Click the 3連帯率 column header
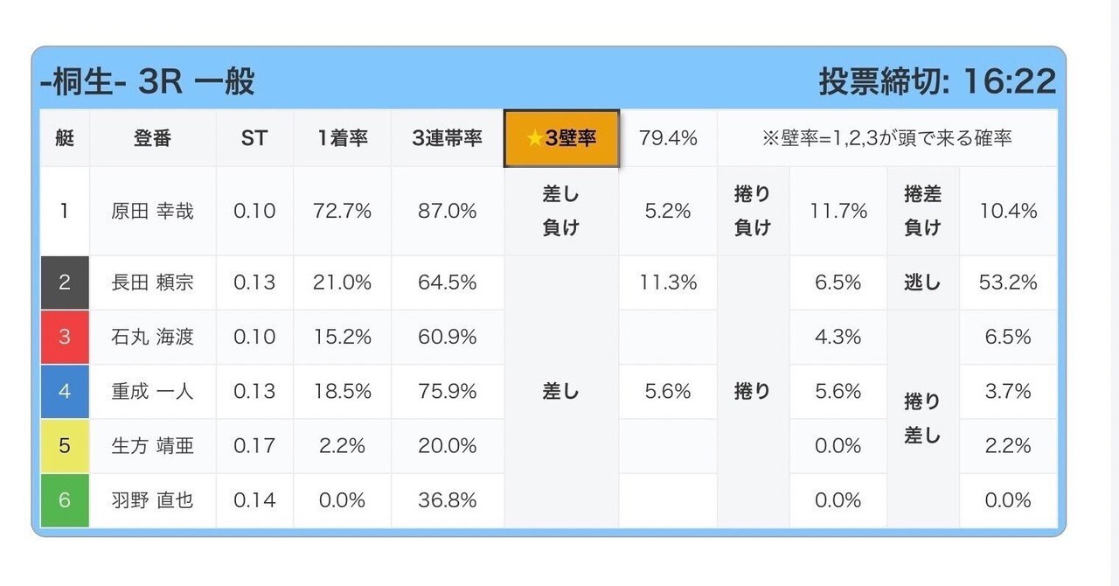This screenshot has height=586, width=1119. click(448, 138)
